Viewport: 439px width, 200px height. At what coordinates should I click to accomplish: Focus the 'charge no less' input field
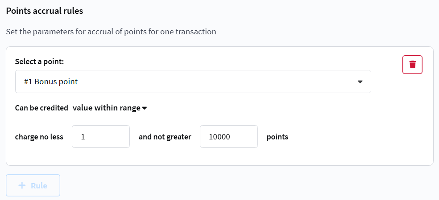101,137
